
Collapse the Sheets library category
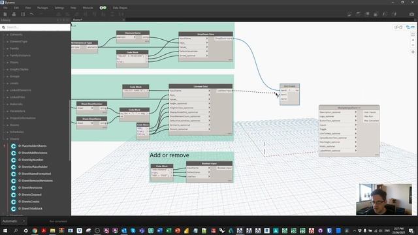(x=7, y=139)
